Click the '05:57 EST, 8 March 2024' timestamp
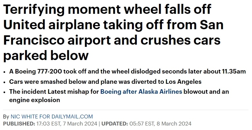The image size is (252, 130). (x=160, y=124)
